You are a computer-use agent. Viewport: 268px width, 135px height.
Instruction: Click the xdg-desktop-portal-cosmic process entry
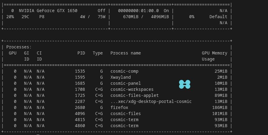pyautogui.click(x=151, y=101)
